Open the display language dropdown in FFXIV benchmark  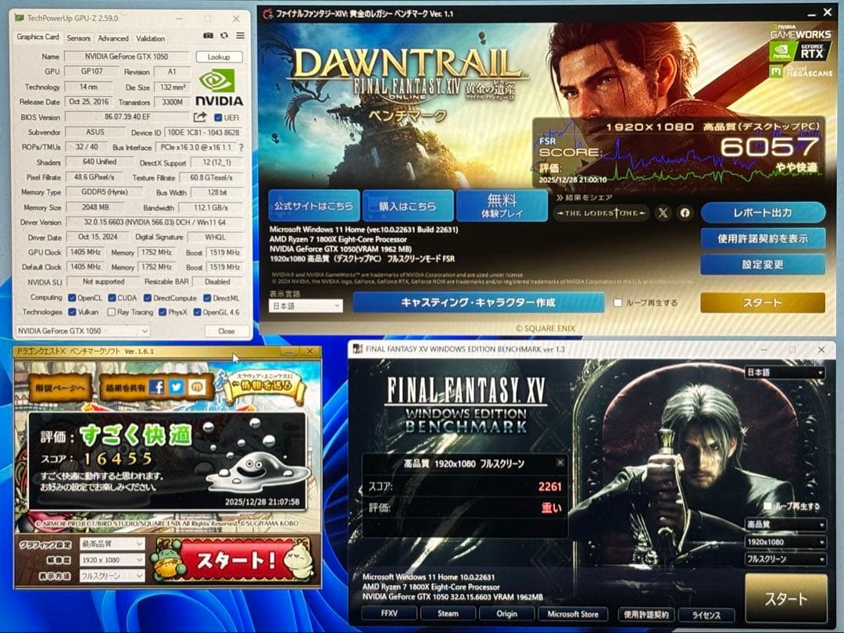tap(305, 305)
